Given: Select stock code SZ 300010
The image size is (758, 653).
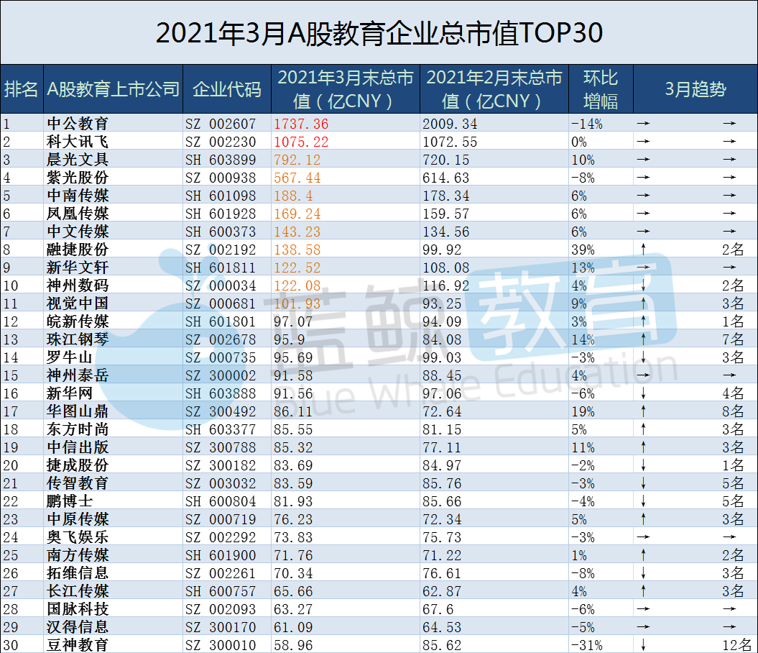Looking at the screenshot, I should point(221,645).
